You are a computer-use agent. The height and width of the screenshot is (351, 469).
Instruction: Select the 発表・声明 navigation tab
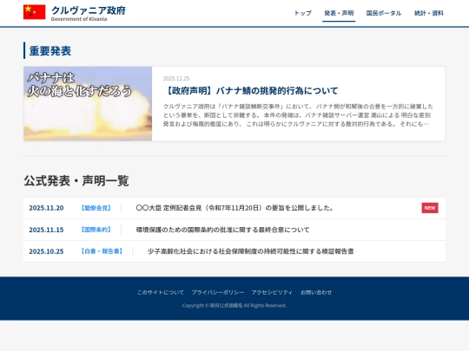pos(339,13)
